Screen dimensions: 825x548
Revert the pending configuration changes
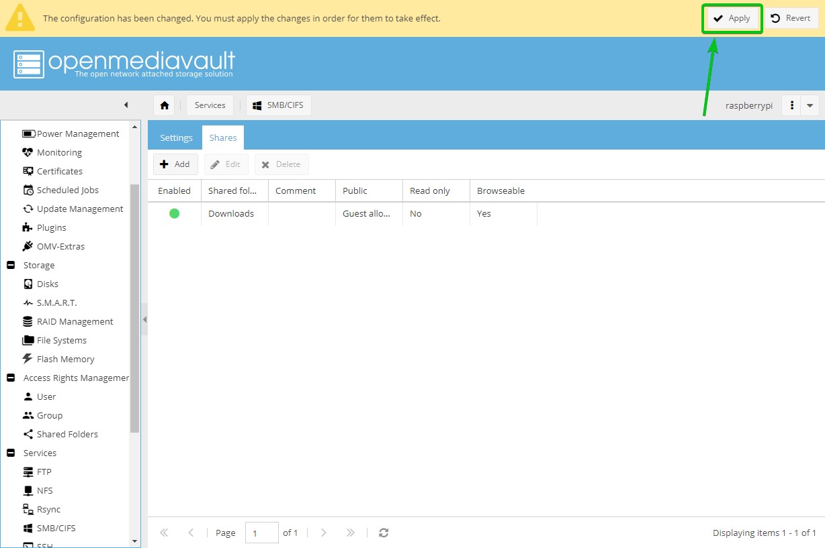tap(791, 18)
